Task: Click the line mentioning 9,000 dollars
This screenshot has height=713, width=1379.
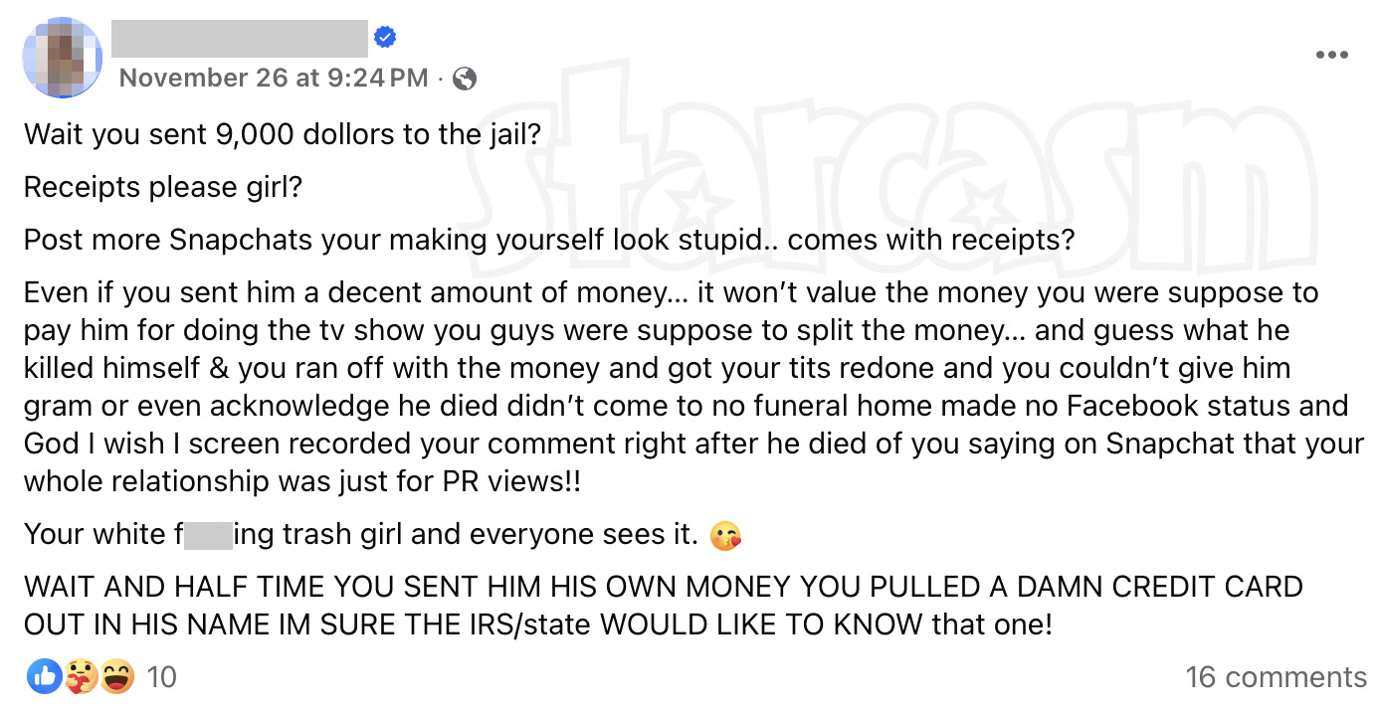Action: (283, 133)
